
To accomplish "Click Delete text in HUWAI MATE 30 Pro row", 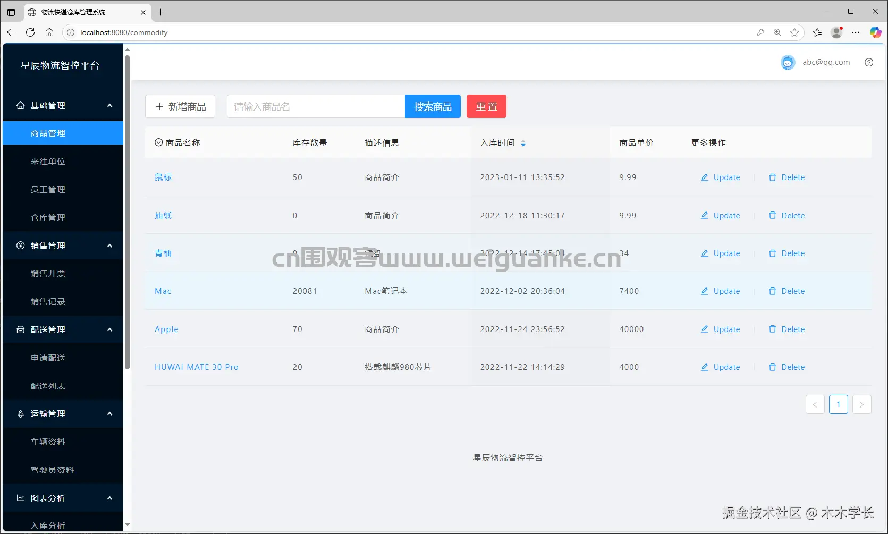I will (793, 367).
